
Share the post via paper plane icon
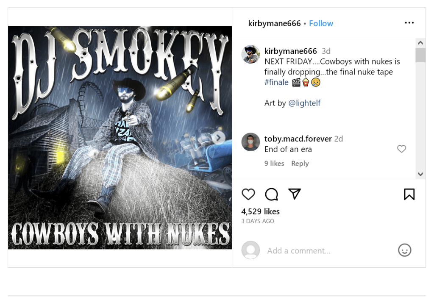pos(294,194)
